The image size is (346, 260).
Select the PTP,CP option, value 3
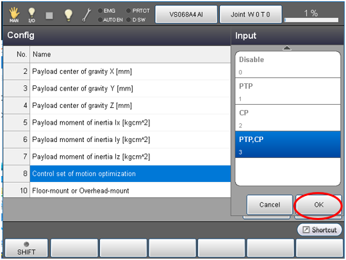point(287,145)
